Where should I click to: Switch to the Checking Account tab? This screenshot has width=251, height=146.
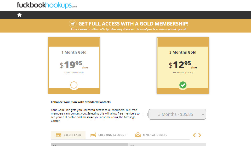point(108,135)
